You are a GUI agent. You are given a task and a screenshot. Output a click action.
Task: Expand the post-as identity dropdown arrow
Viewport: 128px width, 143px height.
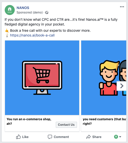click(x=120, y=137)
